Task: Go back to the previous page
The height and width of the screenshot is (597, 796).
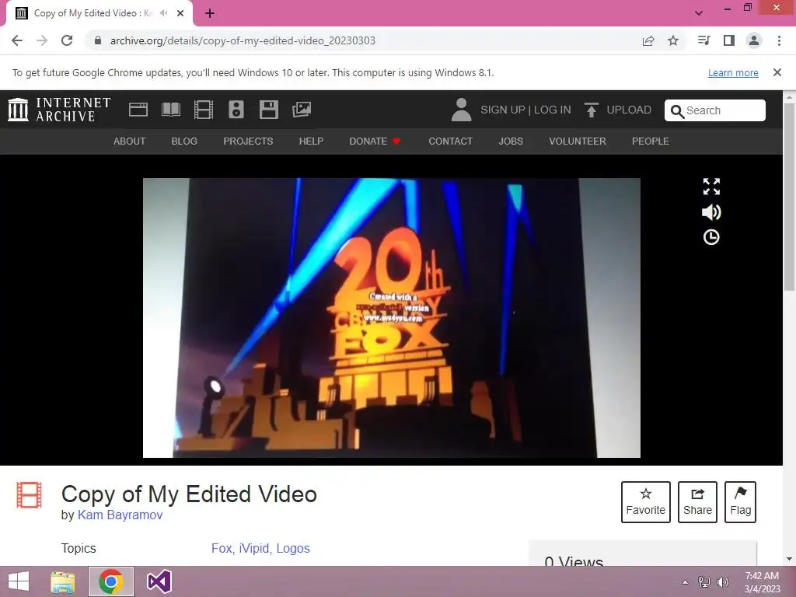Action: pos(17,40)
